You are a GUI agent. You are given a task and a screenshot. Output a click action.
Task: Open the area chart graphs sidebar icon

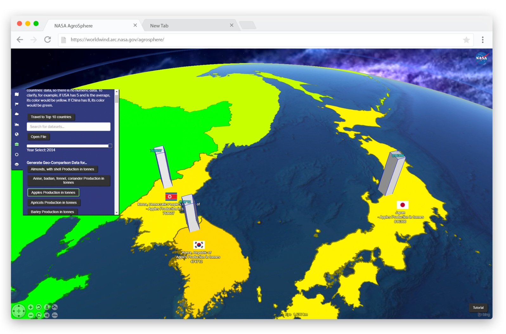[17, 124]
